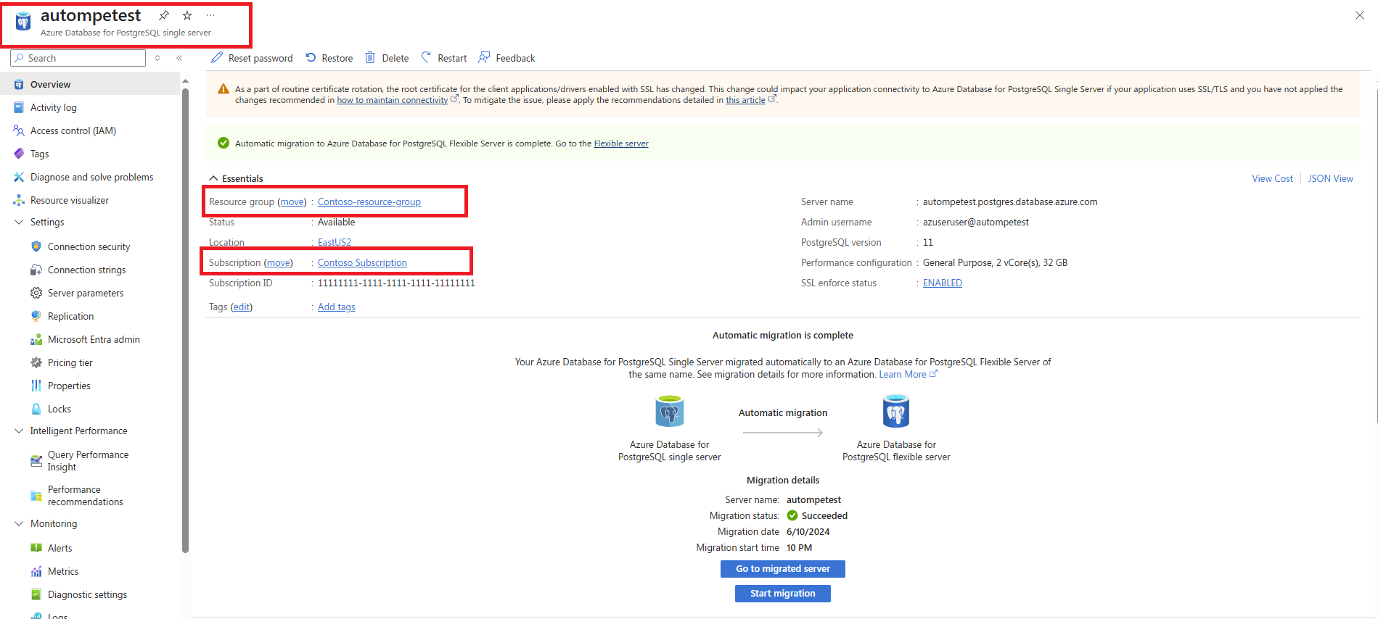Open Performance recommendations page
The width and height of the screenshot is (1378, 619).
[86, 496]
